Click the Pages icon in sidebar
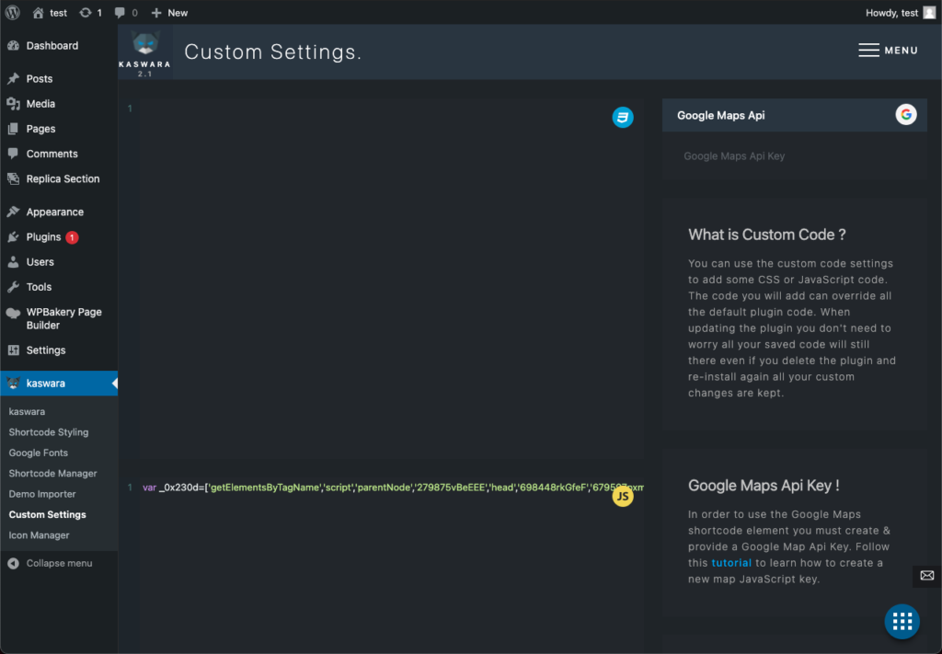 [x=13, y=129]
